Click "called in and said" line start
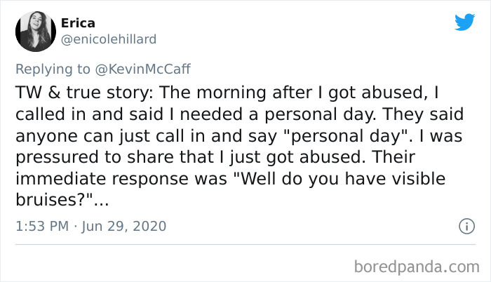Screen dimensions: 491x282 90,114
